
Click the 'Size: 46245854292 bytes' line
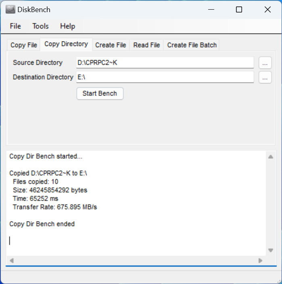point(50,190)
